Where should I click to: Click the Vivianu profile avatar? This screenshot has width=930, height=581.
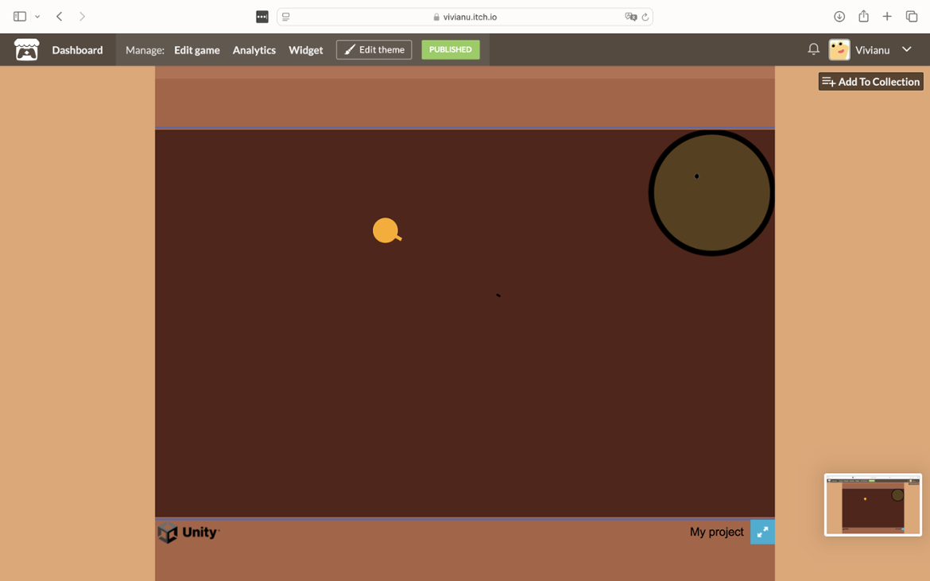tap(839, 49)
